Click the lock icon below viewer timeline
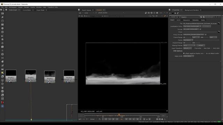223x125 pixels. point(162,119)
